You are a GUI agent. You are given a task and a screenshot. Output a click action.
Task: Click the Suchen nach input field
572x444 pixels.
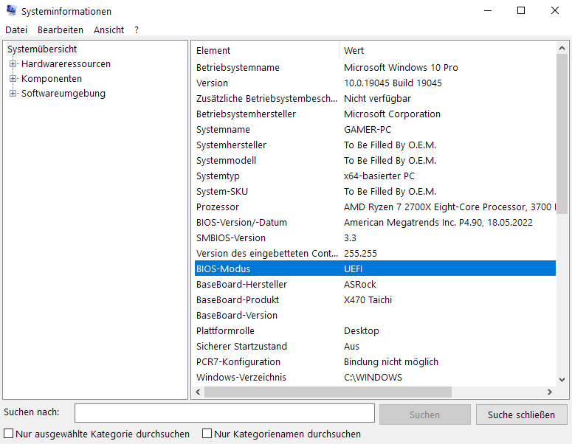(x=224, y=413)
